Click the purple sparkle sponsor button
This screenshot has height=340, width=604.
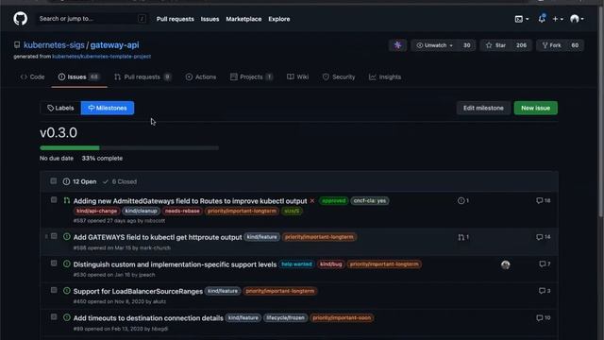pos(397,45)
